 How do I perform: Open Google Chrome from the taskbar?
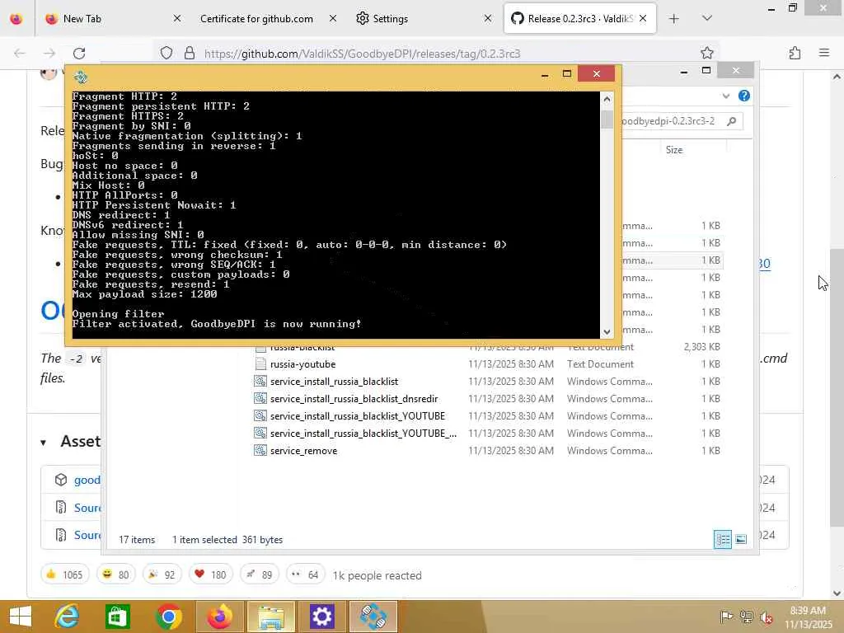click(168, 617)
